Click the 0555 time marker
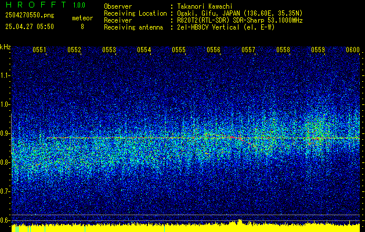Screen dimensions: 365x232 click(x=179, y=50)
